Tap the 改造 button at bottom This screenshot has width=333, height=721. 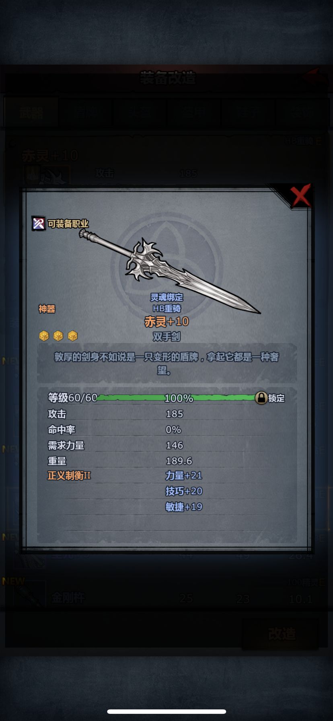pyautogui.click(x=282, y=634)
